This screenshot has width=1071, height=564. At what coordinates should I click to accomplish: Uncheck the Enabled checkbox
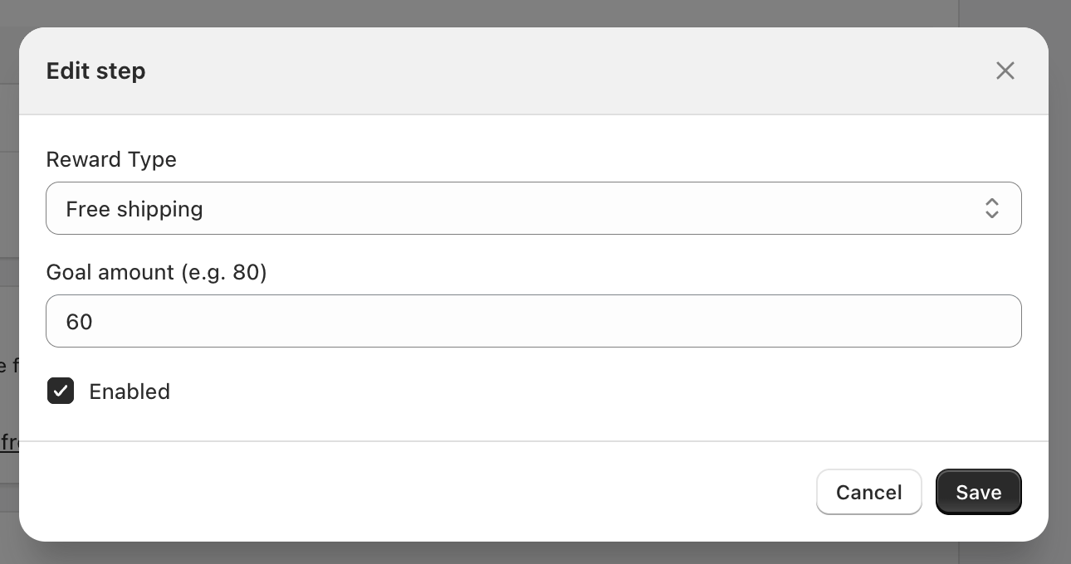tap(61, 391)
